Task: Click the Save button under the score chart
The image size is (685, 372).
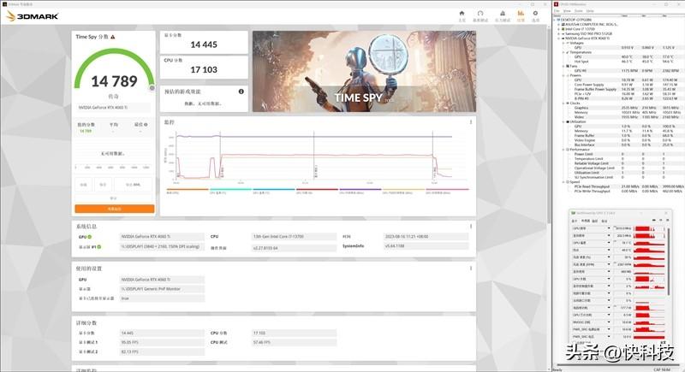Action: pyautogui.click(x=103, y=185)
